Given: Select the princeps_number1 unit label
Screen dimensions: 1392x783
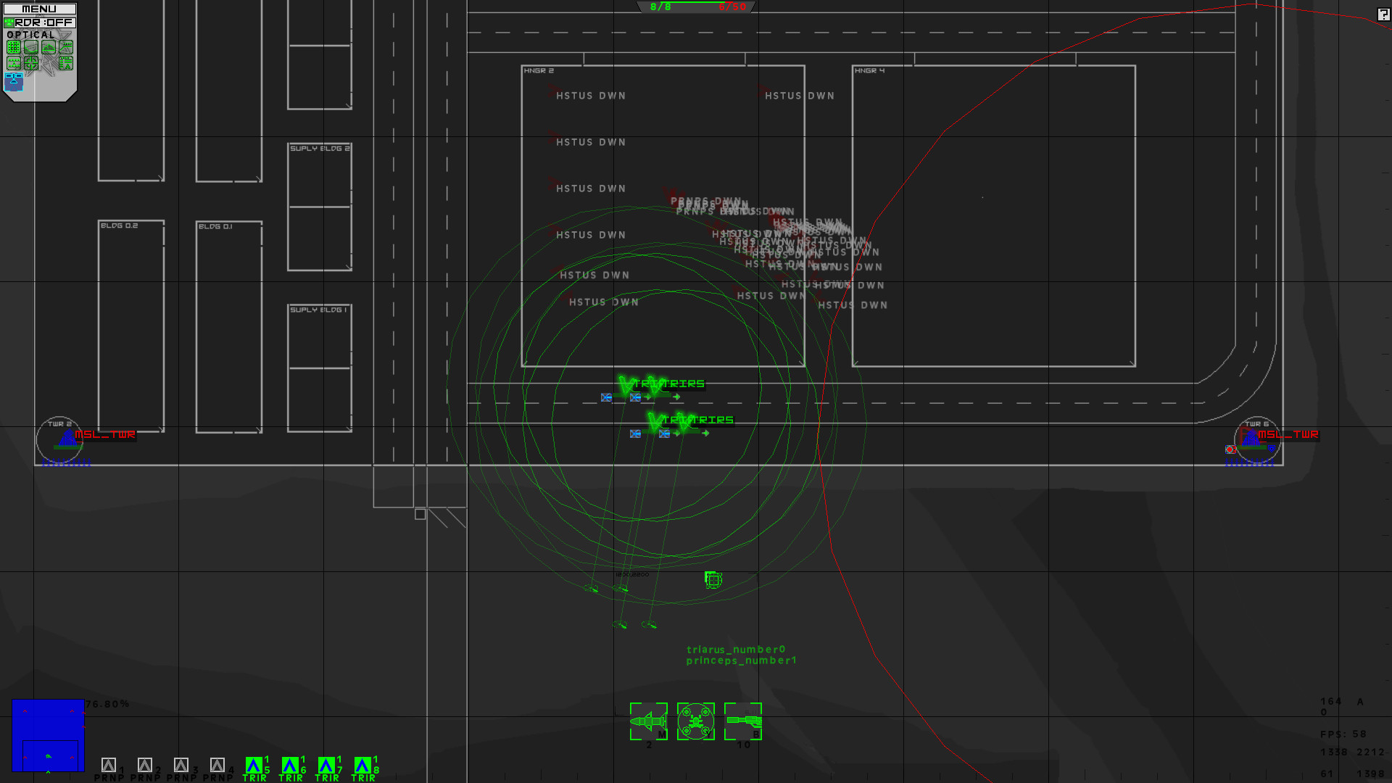Looking at the screenshot, I should (741, 660).
